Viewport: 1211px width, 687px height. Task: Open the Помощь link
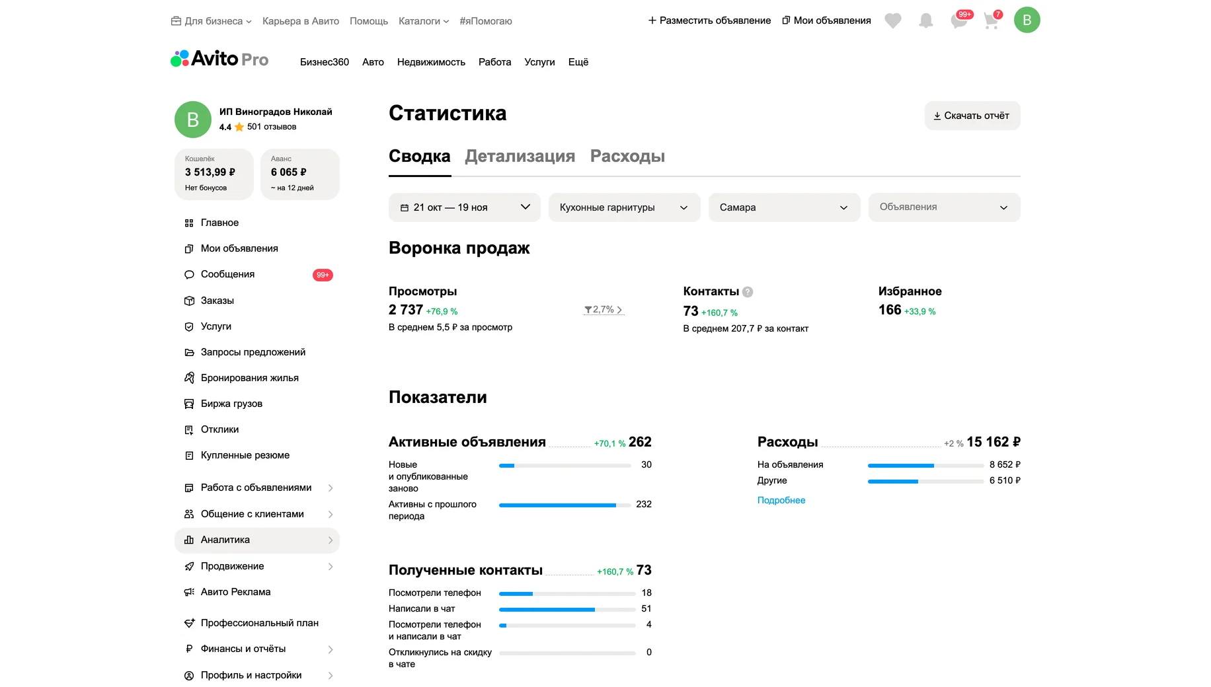(369, 21)
